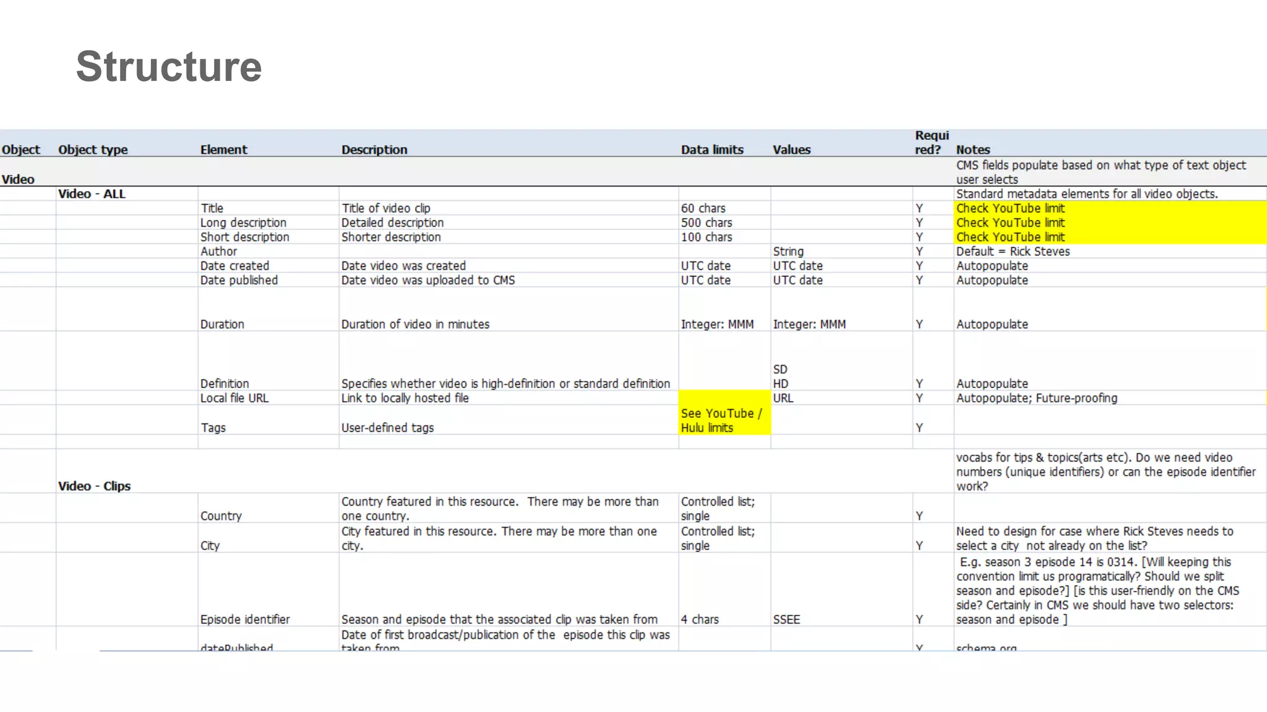This screenshot has width=1267, height=712.
Task: Click the Episode identifier element cell
Action: pyautogui.click(x=245, y=619)
